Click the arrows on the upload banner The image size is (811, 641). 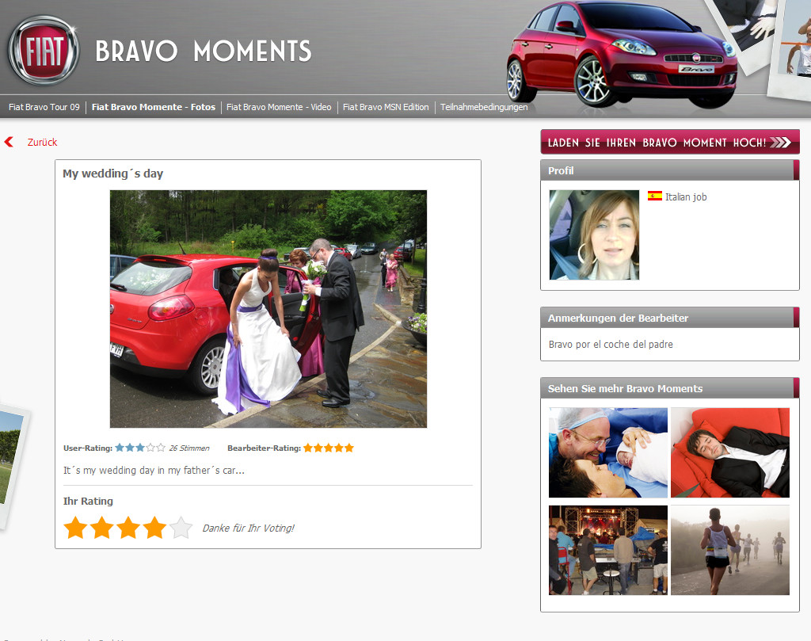click(x=780, y=143)
